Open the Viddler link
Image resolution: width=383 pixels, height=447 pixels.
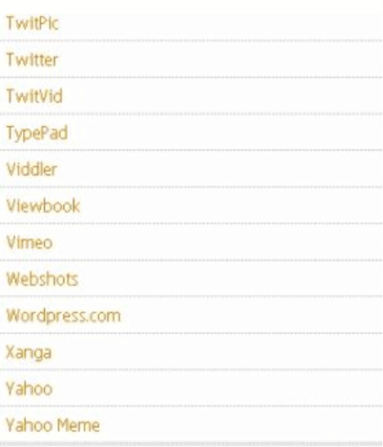coord(31,169)
